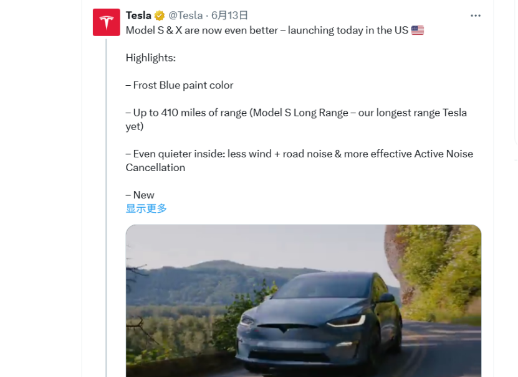This screenshot has height=377, width=518.
Task: Click the 'Cancellation' word in the tweet
Action: pyautogui.click(x=155, y=167)
